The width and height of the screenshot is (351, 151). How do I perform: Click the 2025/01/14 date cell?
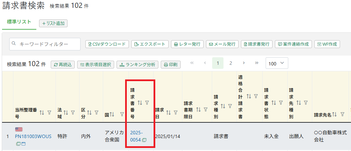(x=167, y=136)
